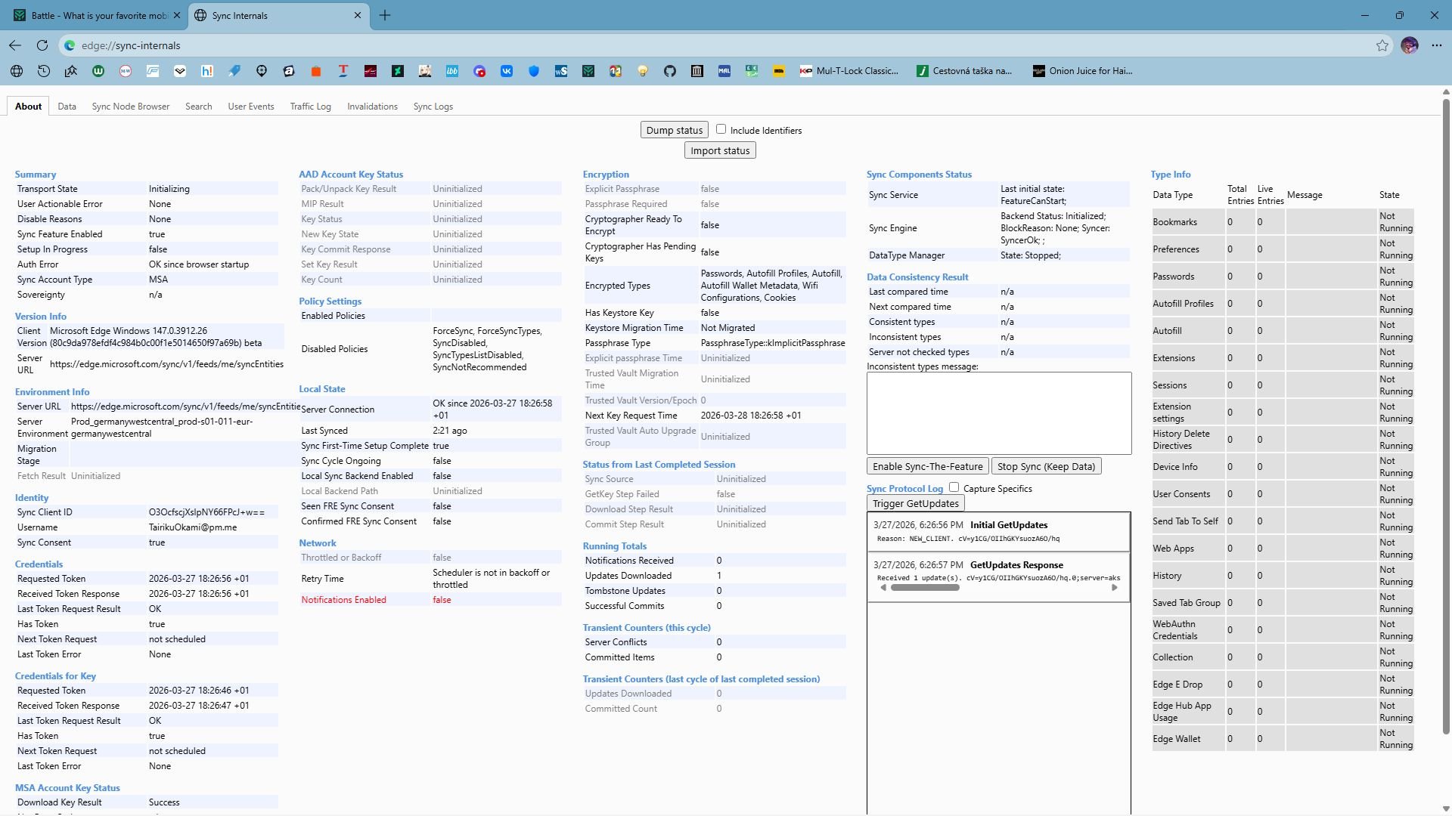Click the Passwords data type row
Image resolution: width=1452 pixels, height=816 pixels.
1283,277
